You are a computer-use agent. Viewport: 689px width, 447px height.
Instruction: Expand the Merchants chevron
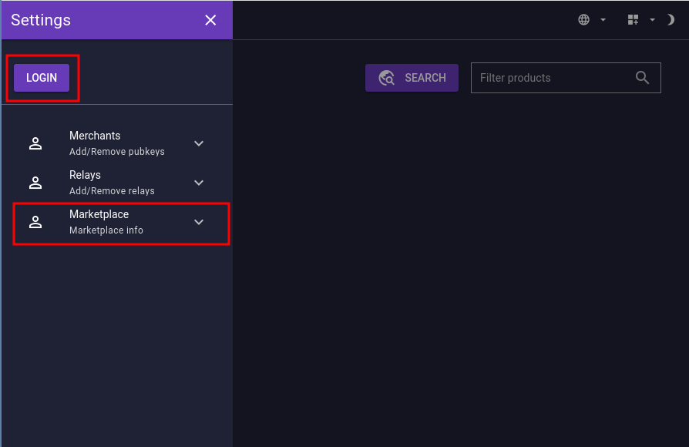pyautogui.click(x=199, y=143)
